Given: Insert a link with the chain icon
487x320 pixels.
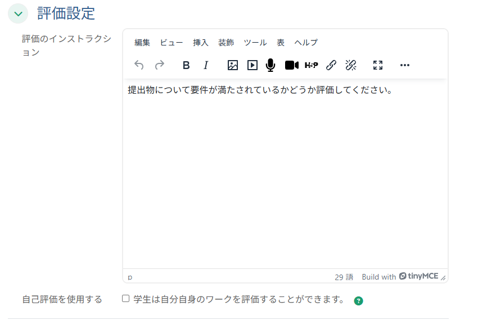Looking at the screenshot, I should 331,65.
